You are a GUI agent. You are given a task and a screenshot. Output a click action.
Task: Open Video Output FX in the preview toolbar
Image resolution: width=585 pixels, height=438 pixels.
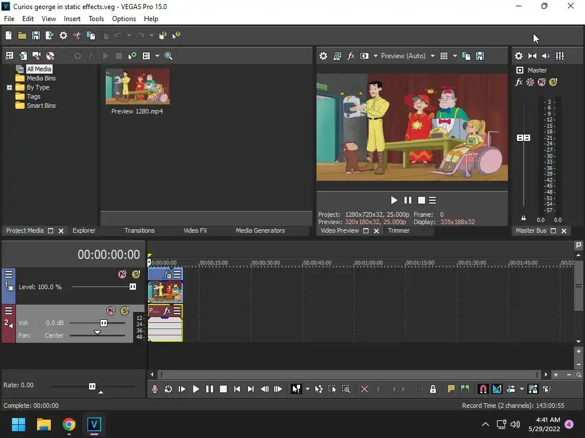point(351,56)
